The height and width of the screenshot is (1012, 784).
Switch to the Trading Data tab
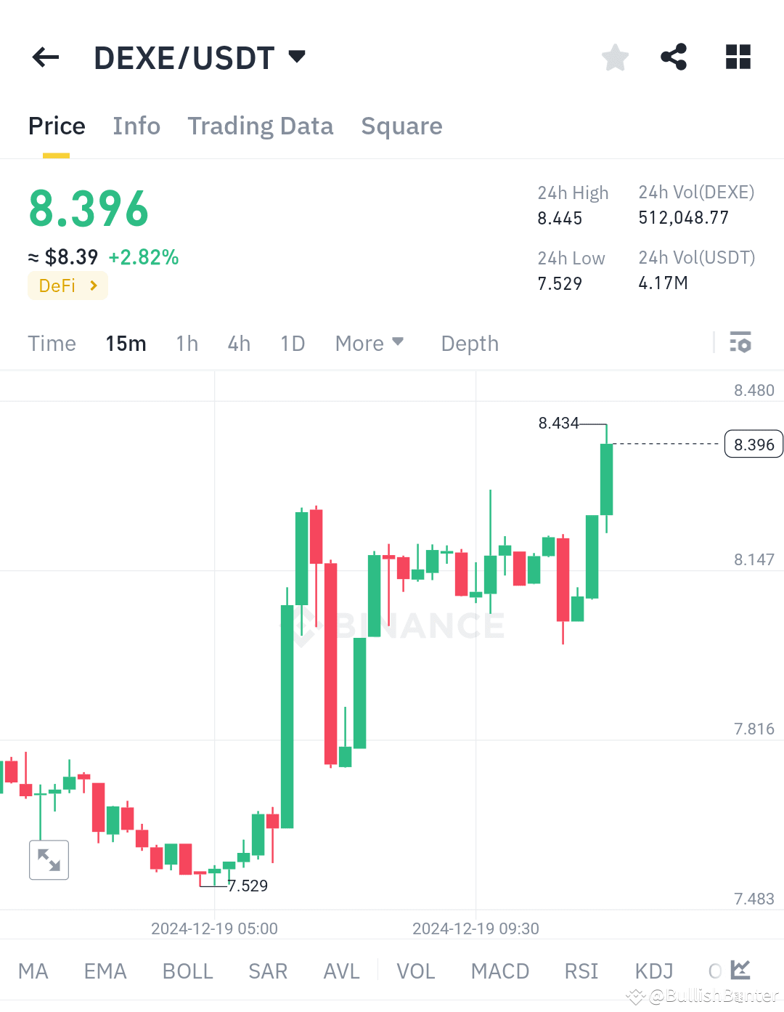tap(260, 126)
